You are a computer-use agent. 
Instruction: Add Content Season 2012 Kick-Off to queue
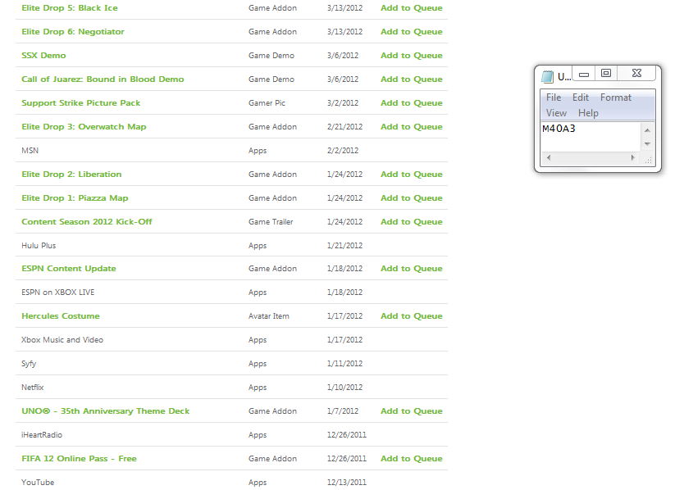click(x=412, y=222)
